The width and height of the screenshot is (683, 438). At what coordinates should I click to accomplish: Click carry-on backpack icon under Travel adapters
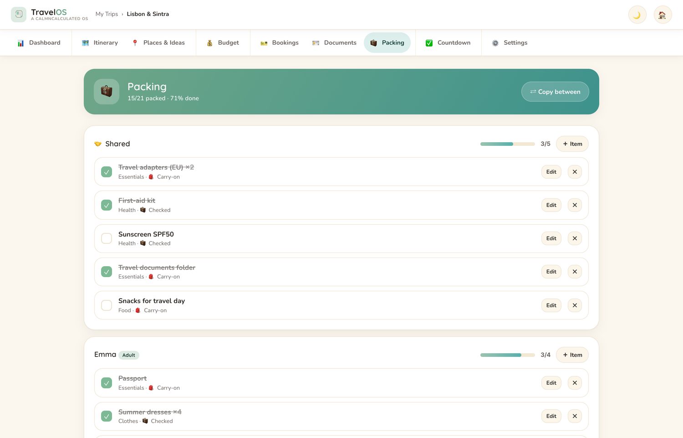coord(151,177)
